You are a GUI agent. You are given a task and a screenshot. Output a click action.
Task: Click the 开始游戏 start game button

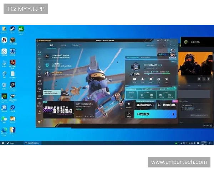pyautogui.click(x=155, y=114)
